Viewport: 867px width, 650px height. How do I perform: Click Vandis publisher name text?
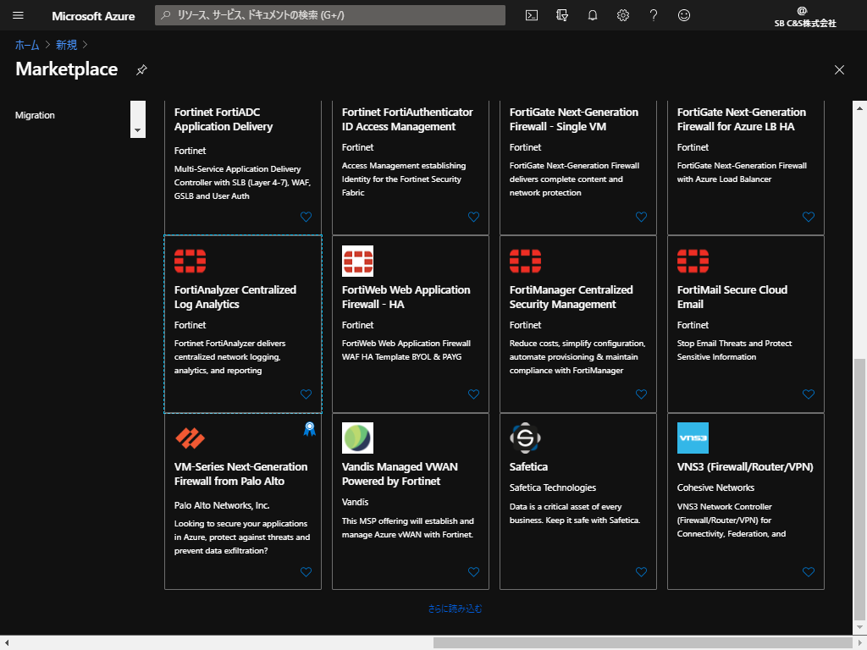[355, 502]
